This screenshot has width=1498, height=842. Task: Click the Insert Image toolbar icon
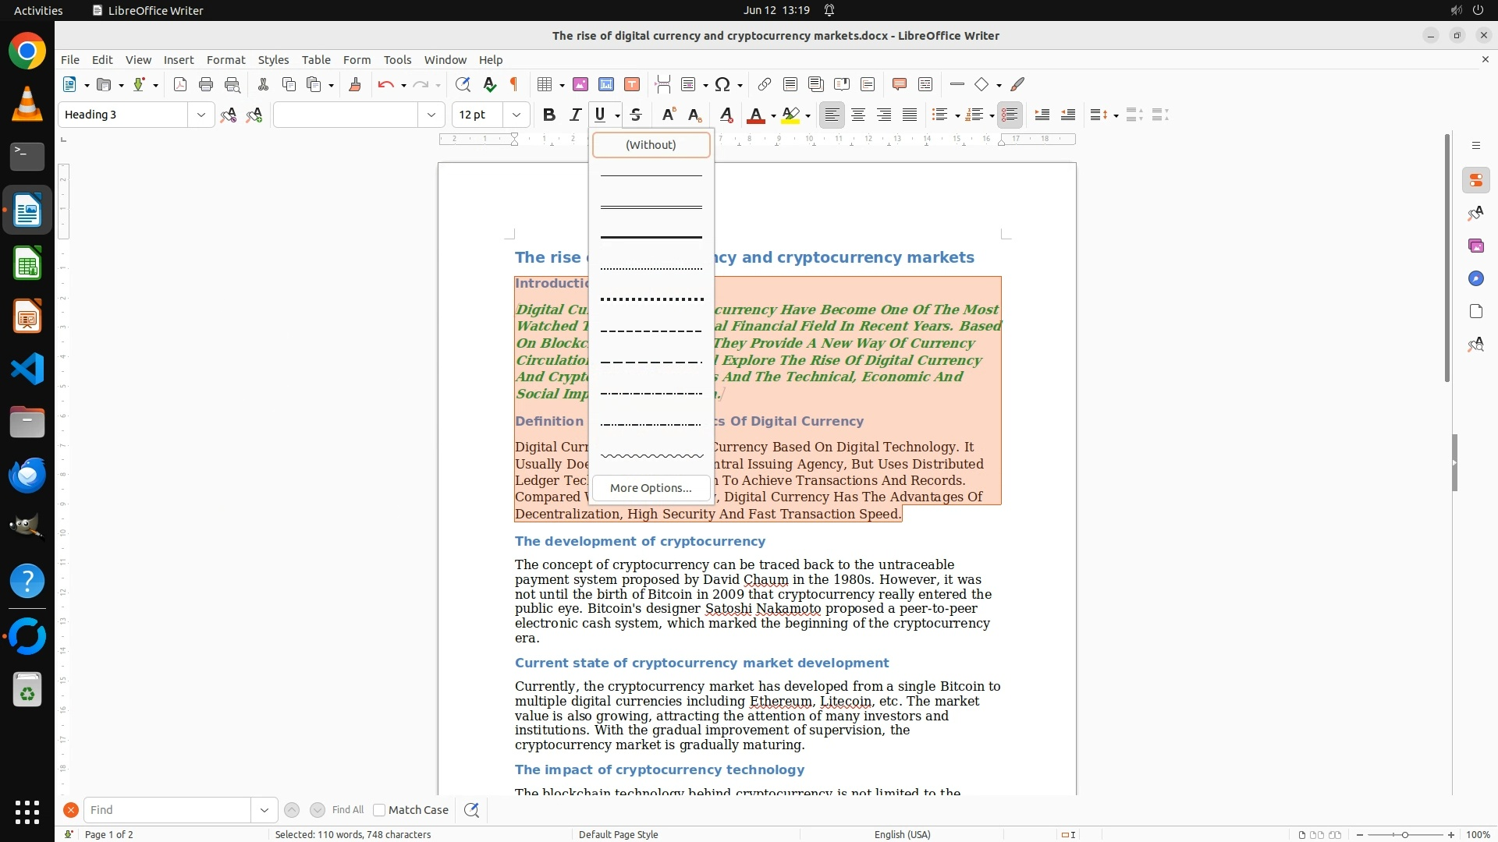pyautogui.click(x=580, y=84)
